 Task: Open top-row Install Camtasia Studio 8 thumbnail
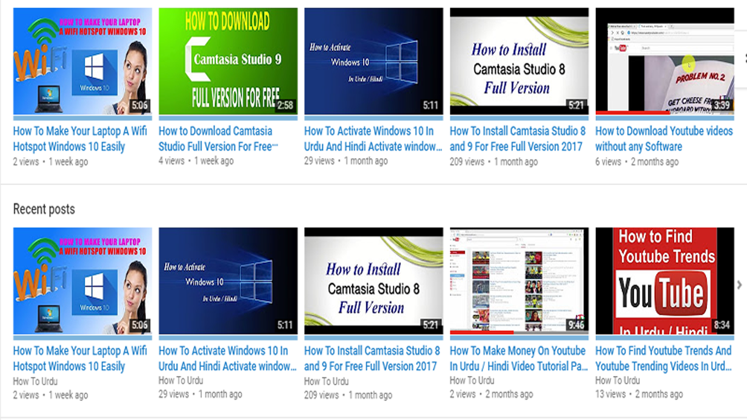point(519,61)
